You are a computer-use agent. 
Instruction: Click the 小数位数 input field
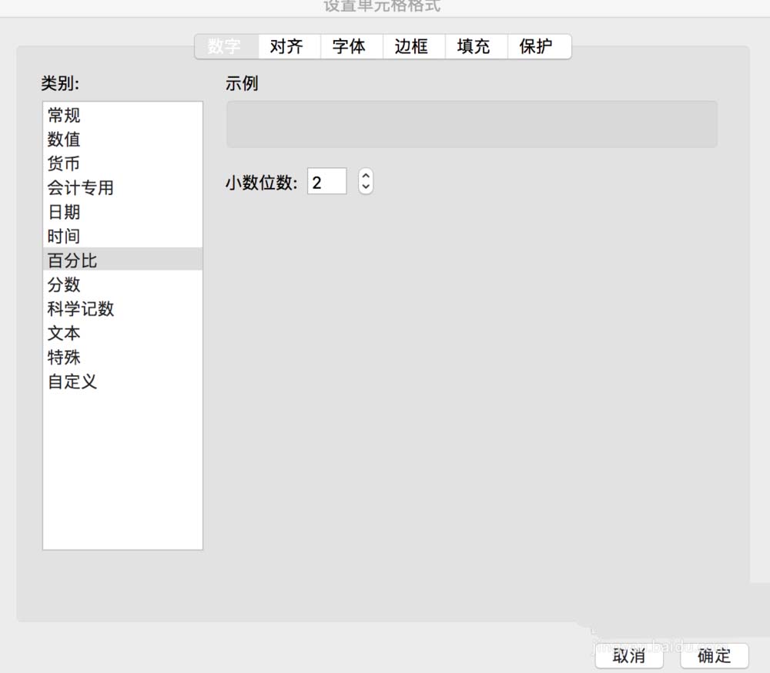point(326,182)
